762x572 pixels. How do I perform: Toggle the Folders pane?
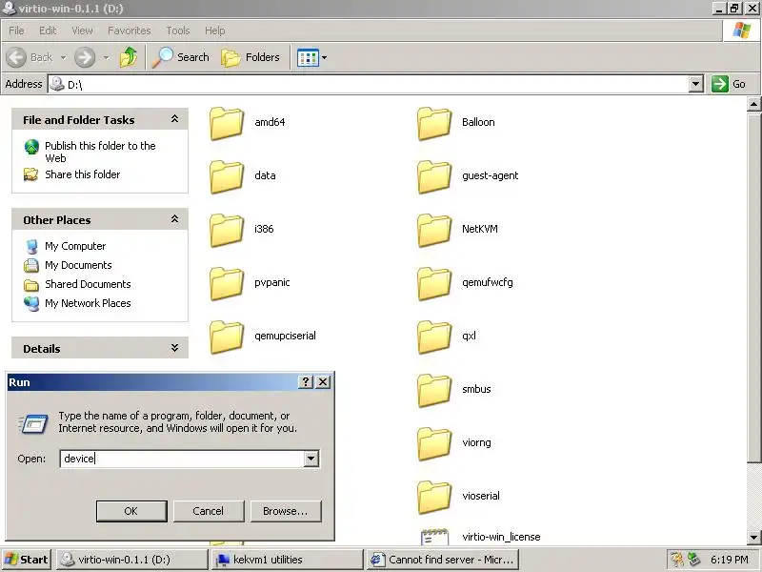251,57
